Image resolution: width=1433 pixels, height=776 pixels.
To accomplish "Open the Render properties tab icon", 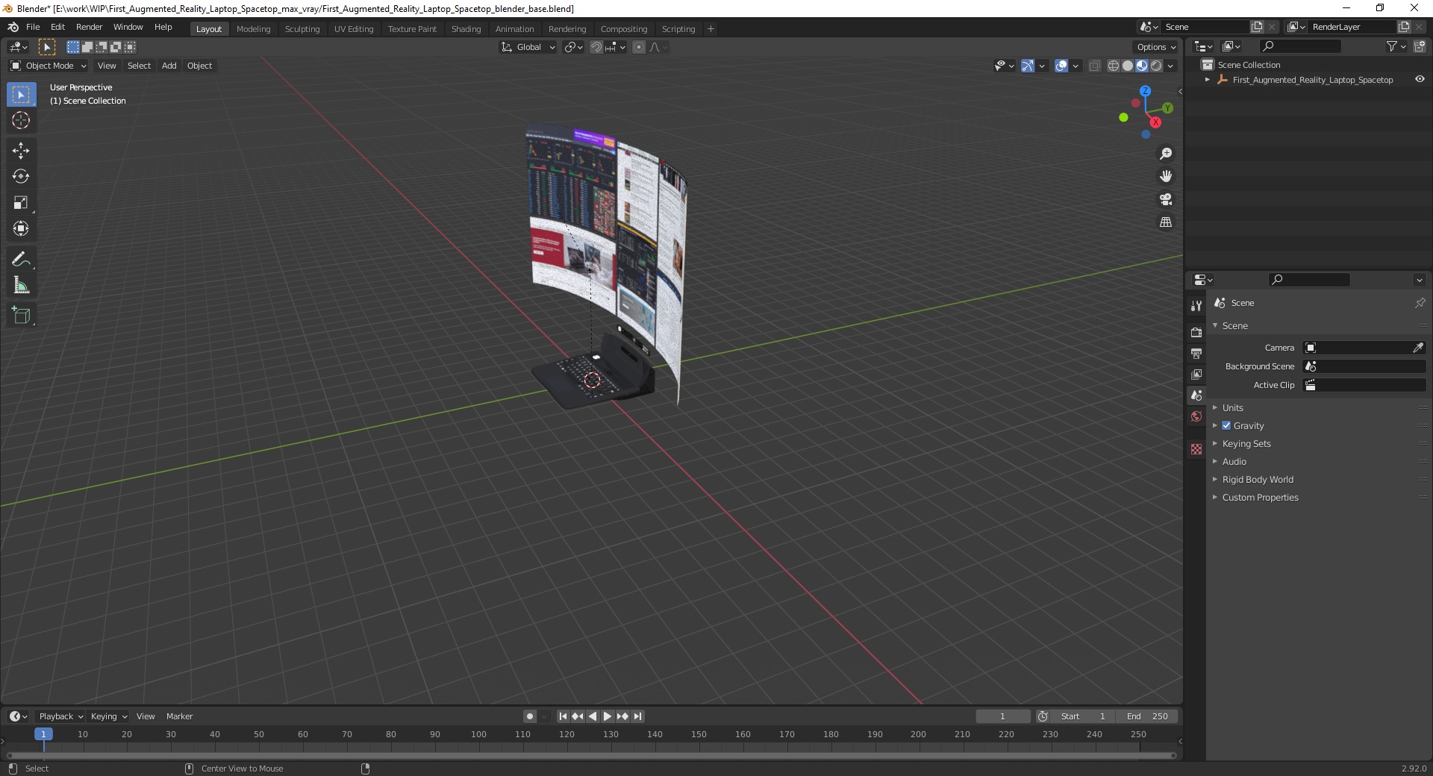I will [1196, 332].
